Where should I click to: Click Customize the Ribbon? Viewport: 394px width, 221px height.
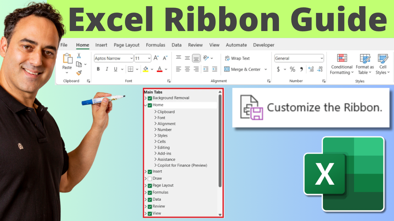(x=311, y=107)
